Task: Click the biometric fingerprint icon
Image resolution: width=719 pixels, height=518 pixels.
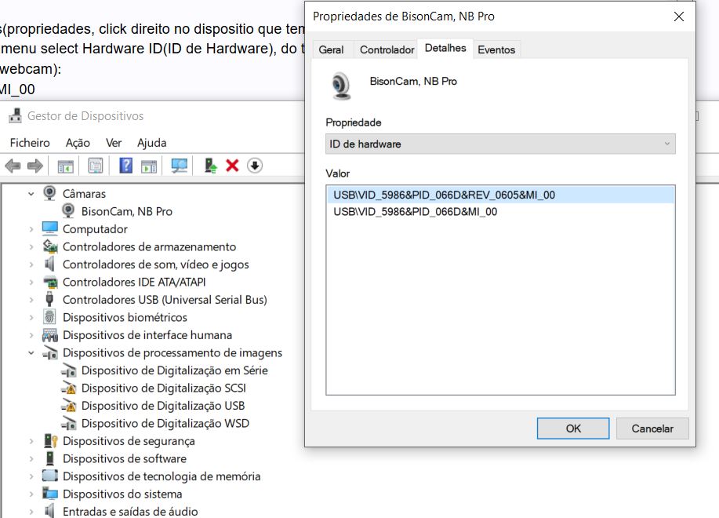Action: pyautogui.click(x=49, y=317)
